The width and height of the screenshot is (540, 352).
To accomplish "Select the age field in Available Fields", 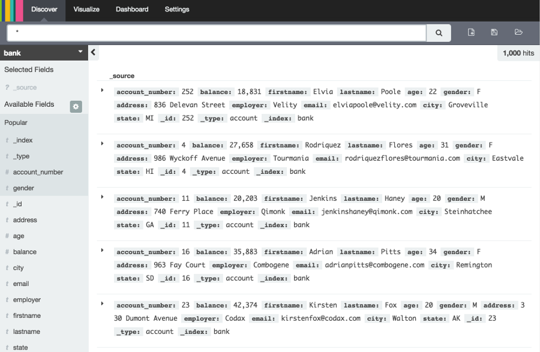I will [19, 236].
